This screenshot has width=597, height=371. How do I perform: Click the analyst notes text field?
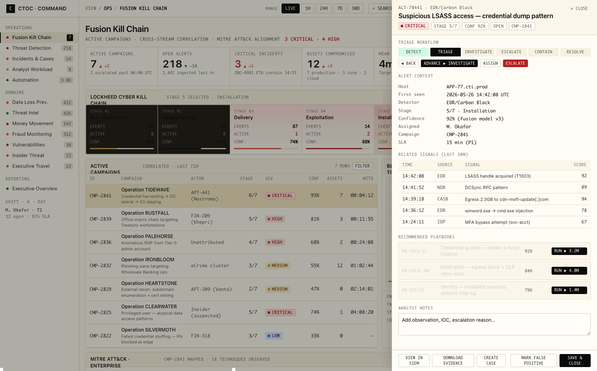[x=494, y=324]
